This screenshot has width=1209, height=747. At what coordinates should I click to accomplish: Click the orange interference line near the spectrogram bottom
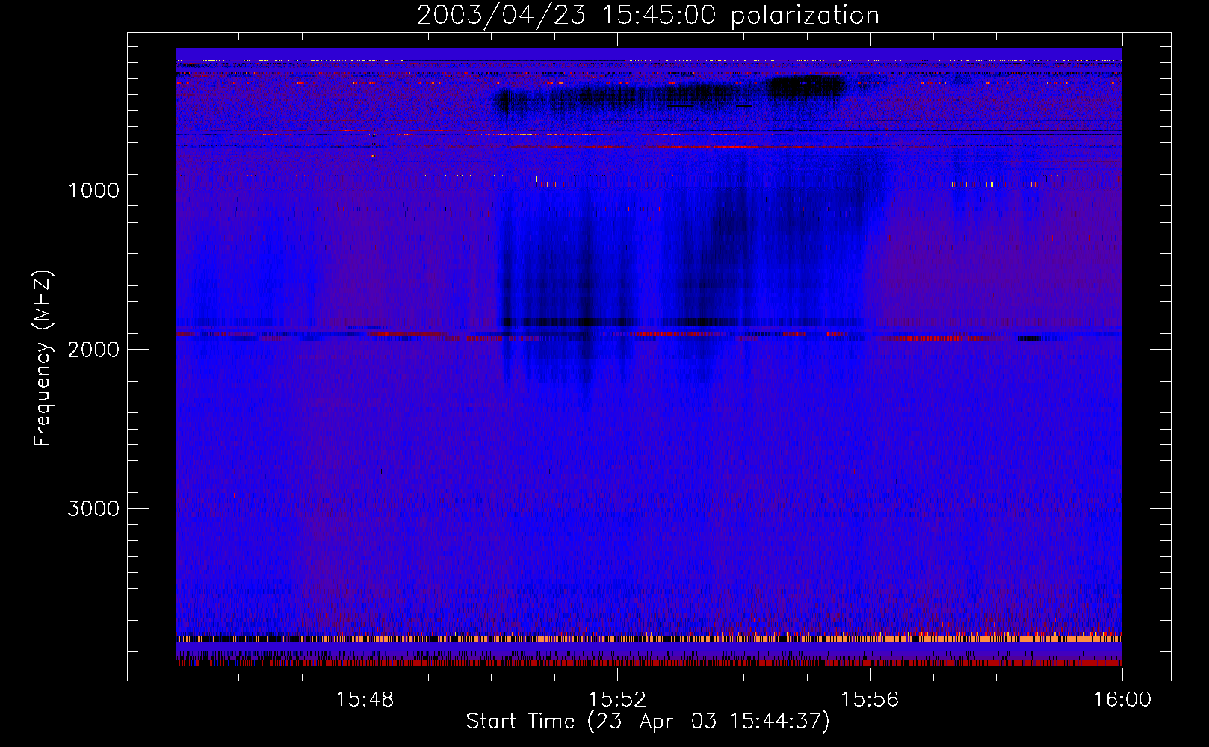click(649, 639)
